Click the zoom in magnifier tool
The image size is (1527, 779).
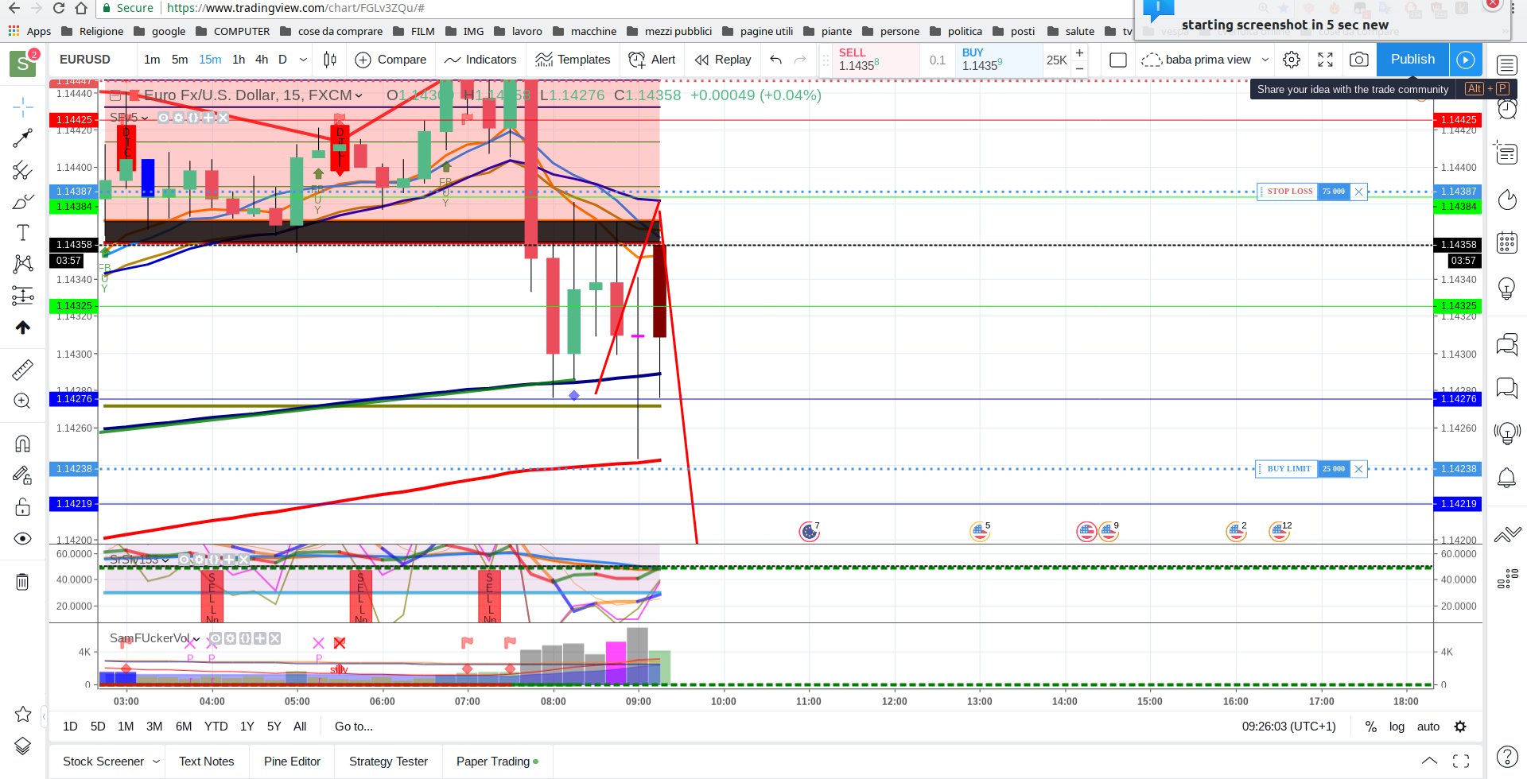23,401
